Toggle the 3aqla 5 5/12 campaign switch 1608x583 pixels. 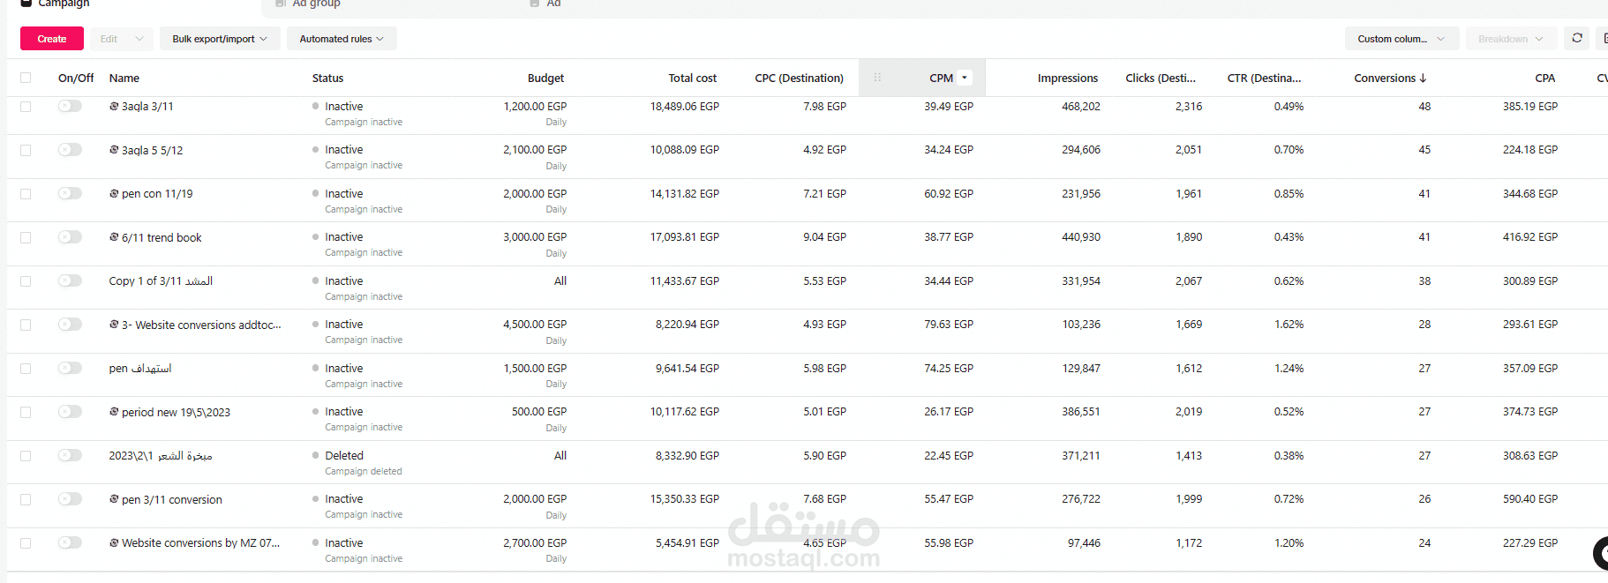point(70,150)
